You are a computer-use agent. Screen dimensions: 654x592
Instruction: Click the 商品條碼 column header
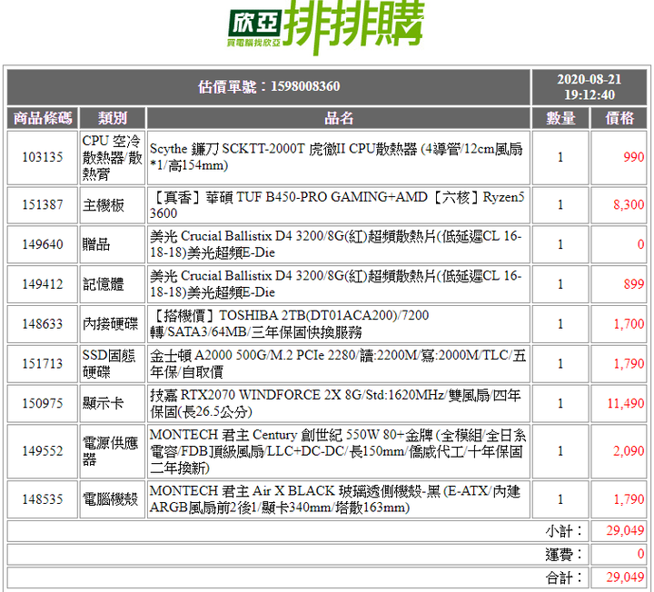click(x=43, y=118)
